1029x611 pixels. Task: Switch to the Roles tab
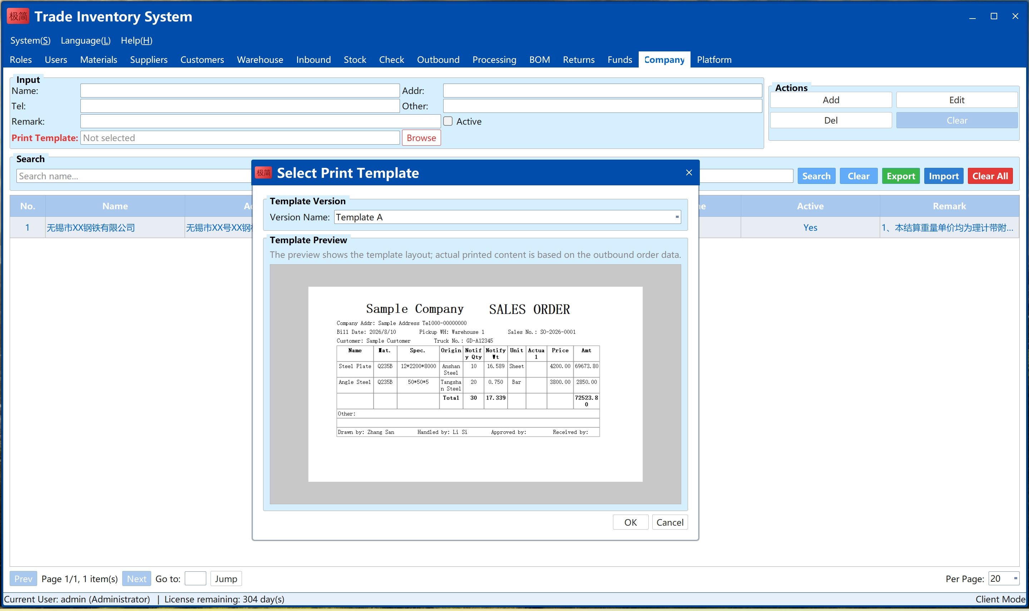point(21,60)
